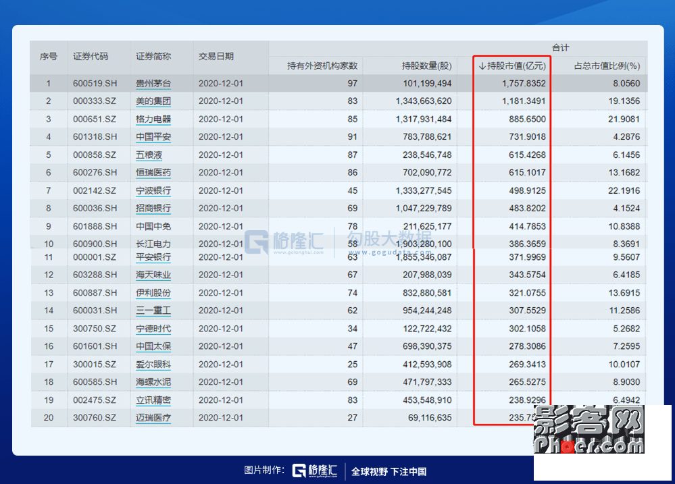Open the 平安银行 stock link
Screen dimensions: 675x484
[153, 257]
